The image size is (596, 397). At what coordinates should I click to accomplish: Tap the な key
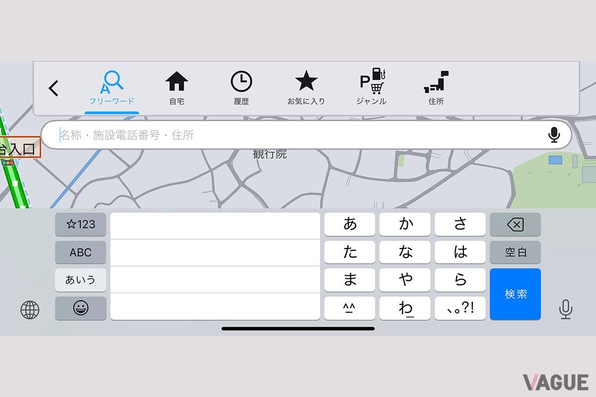pos(405,252)
